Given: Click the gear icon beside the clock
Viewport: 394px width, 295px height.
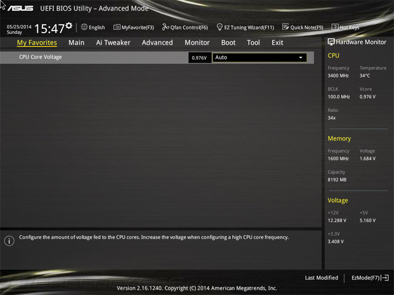Looking at the screenshot, I should [69, 26].
